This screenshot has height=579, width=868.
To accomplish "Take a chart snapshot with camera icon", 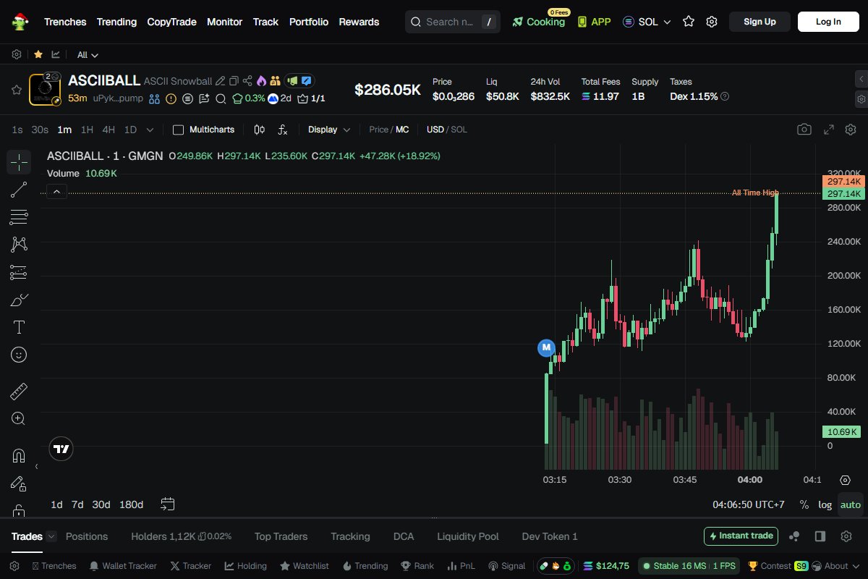I will click(x=804, y=130).
